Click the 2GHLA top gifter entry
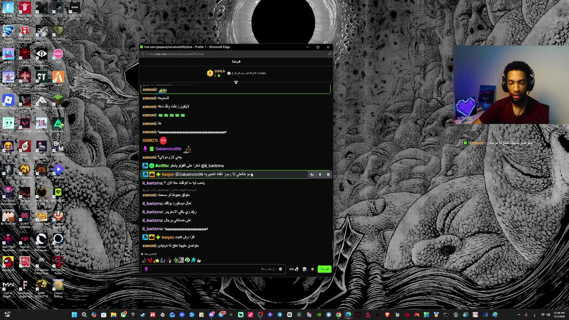569x320 pixels. click(x=216, y=73)
